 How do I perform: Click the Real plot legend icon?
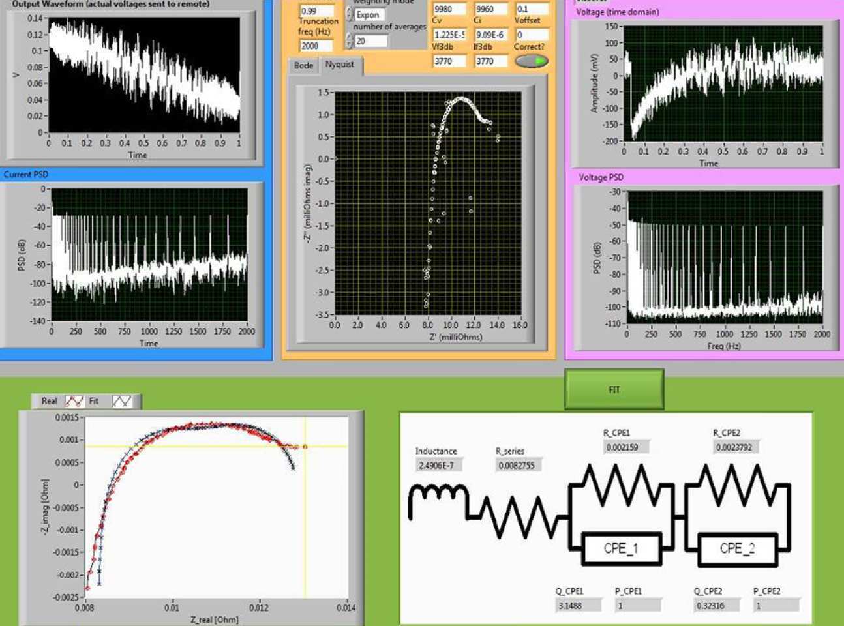(x=74, y=401)
